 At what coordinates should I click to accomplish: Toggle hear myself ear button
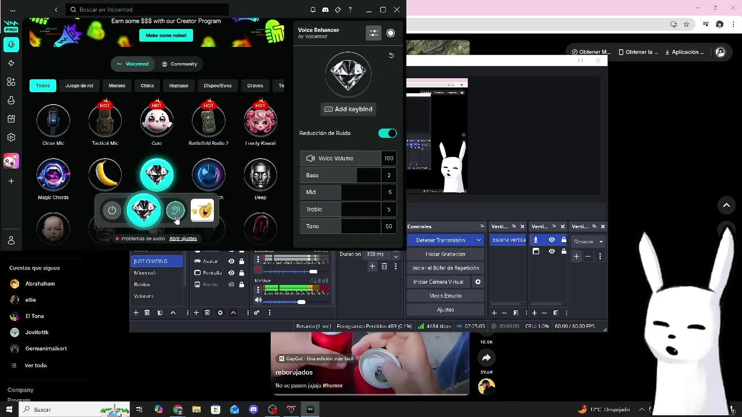(x=175, y=210)
